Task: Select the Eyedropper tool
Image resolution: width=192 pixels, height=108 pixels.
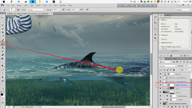Action: coord(3,36)
